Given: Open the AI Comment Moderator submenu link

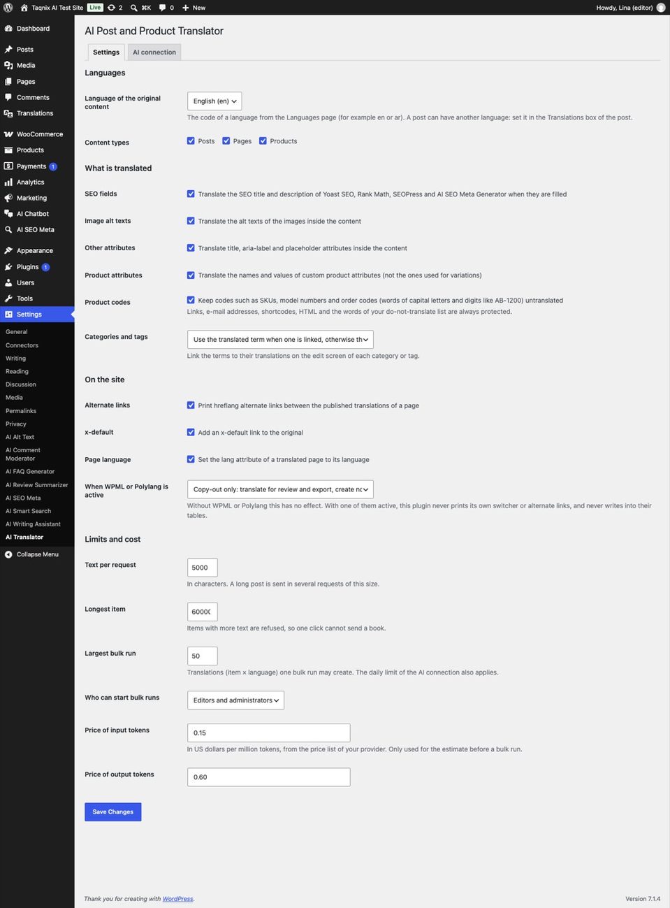Looking at the screenshot, I should coord(23,454).
